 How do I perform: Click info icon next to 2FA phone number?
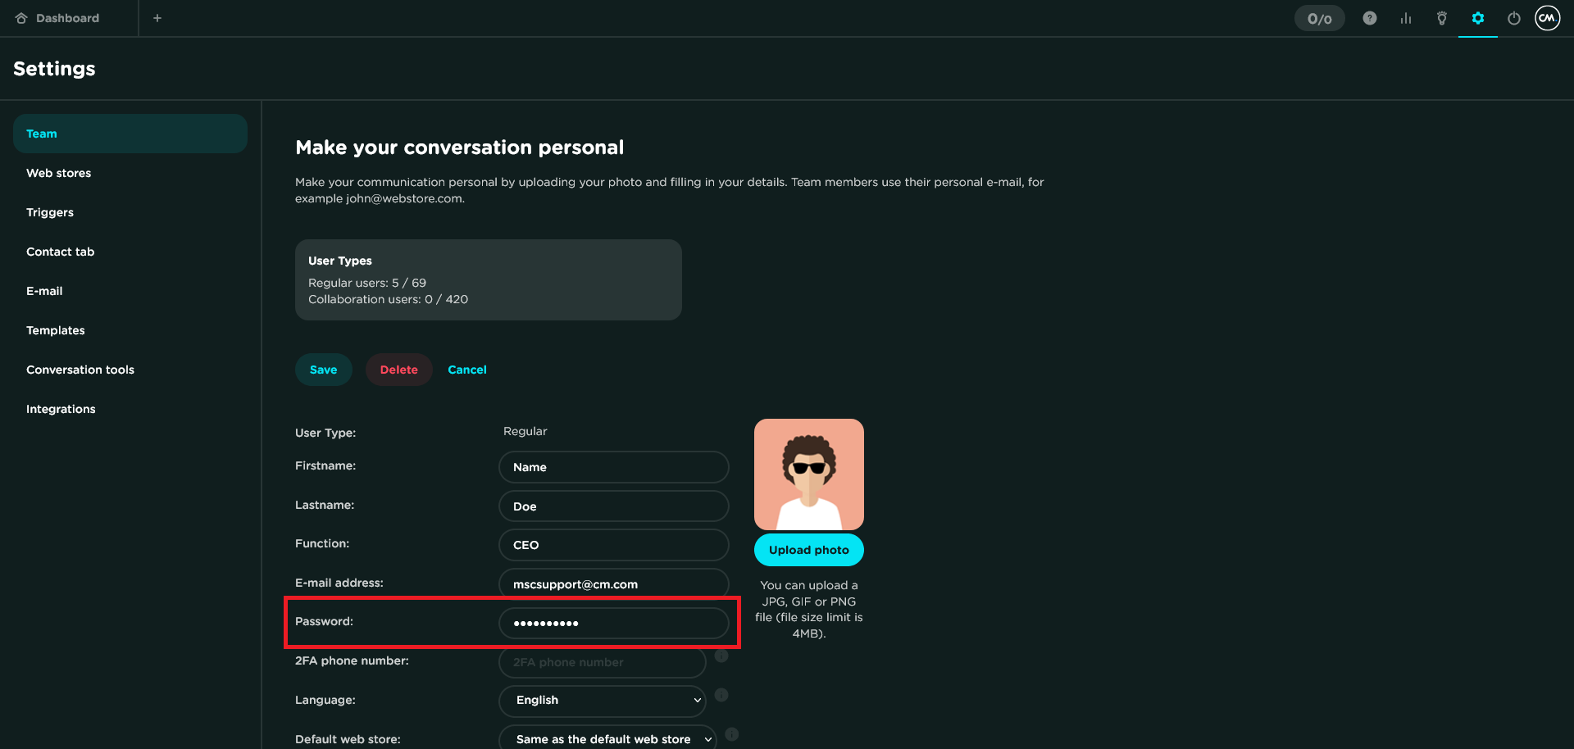(721, 656)
